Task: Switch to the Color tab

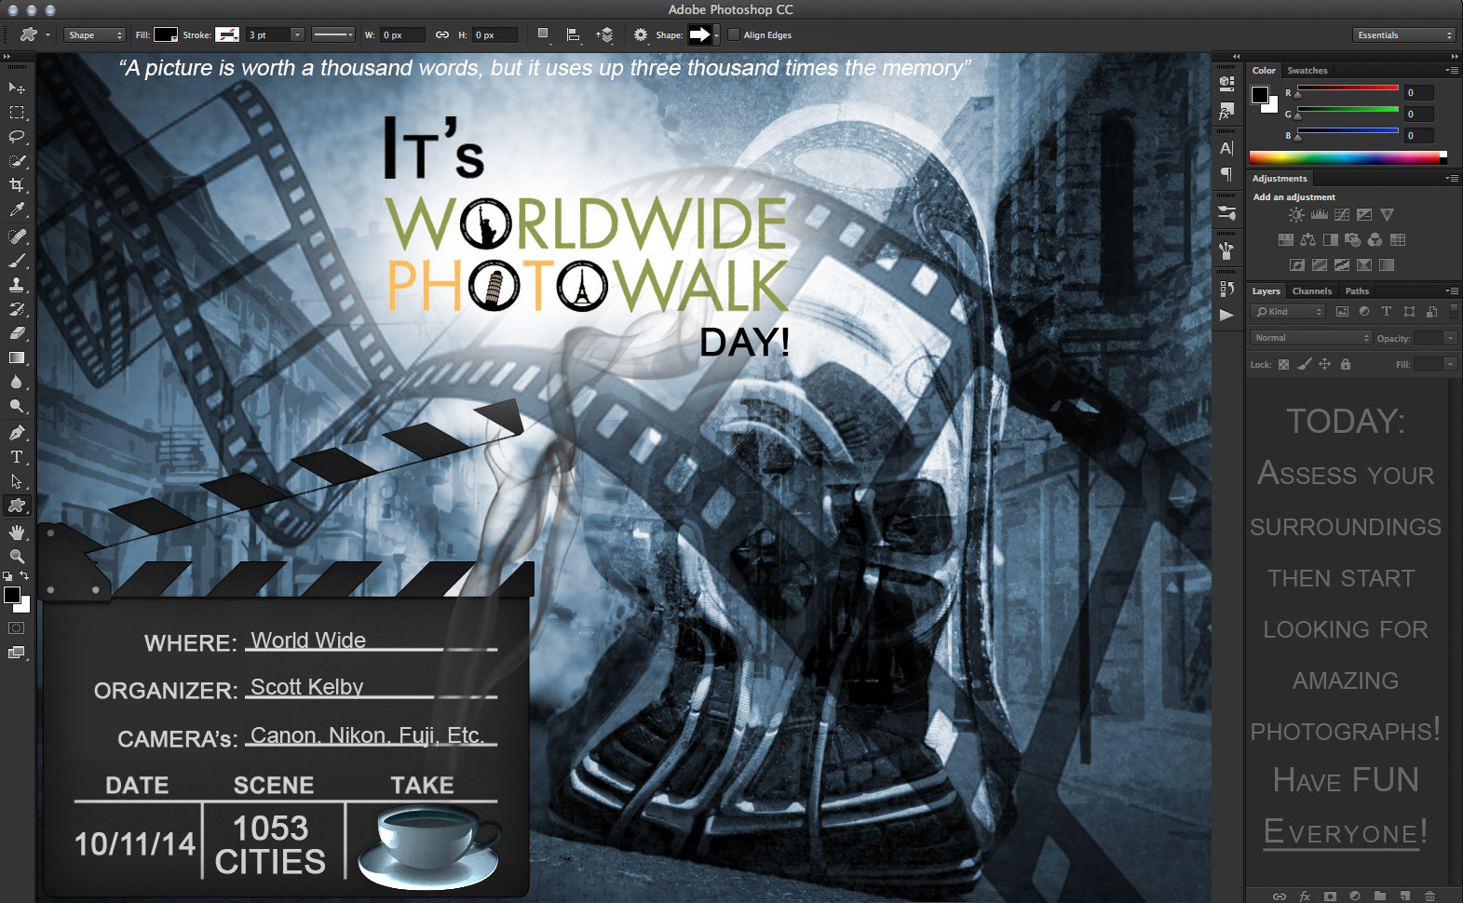Action: [1264, 71]
